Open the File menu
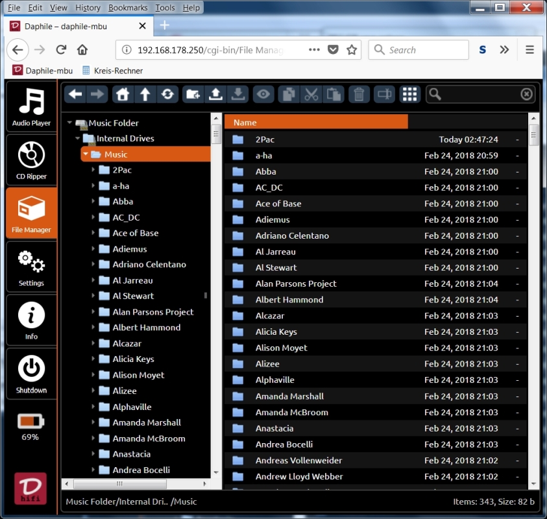 point(14,8)
